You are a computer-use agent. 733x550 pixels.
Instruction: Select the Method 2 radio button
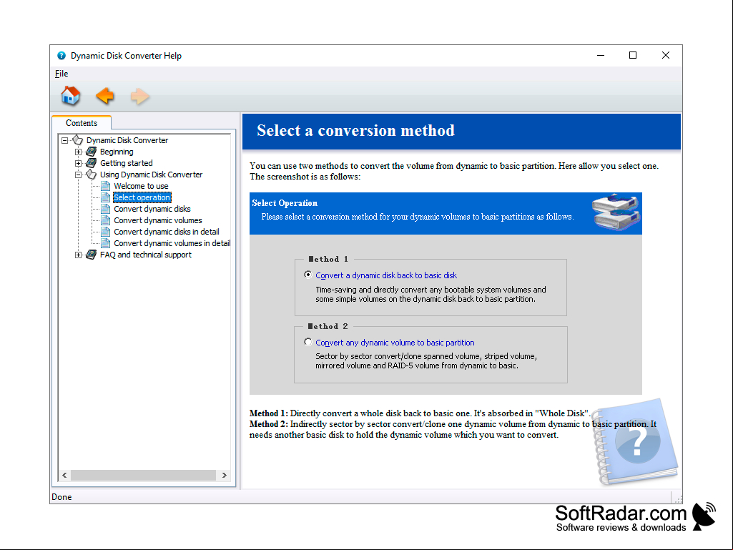pos(308,342)
